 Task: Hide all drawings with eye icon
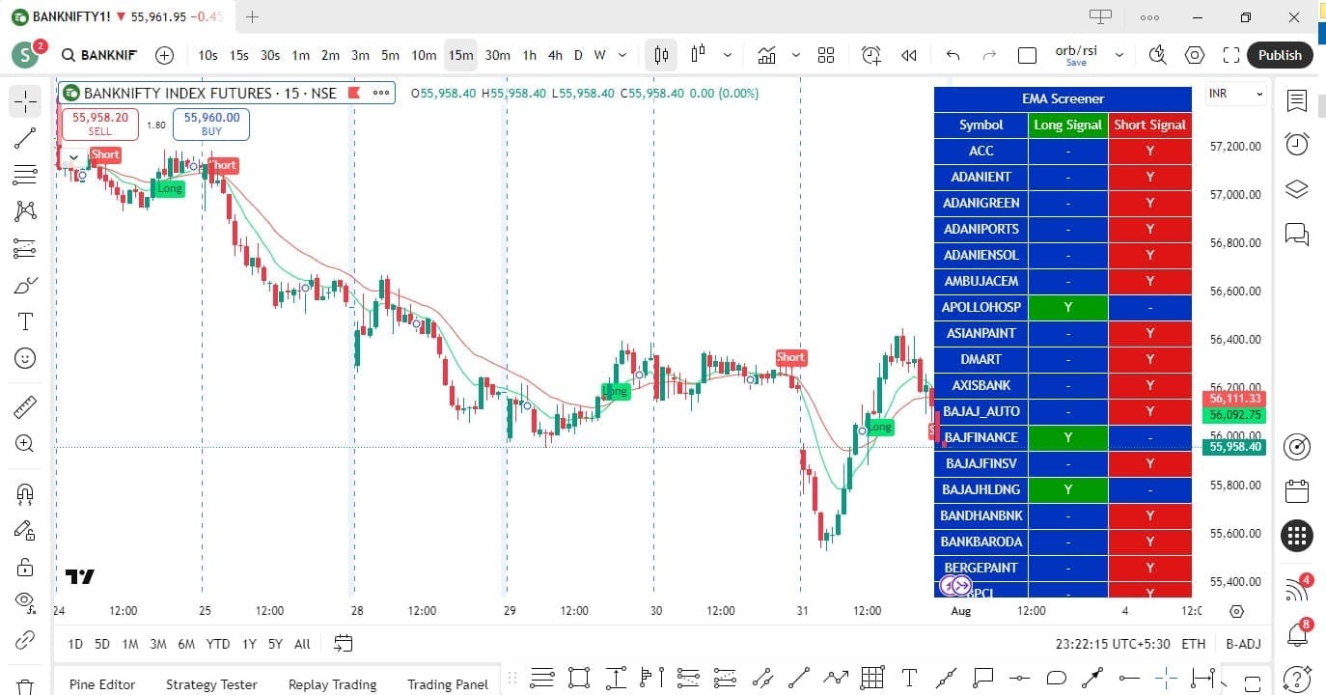tap(25, 602)
